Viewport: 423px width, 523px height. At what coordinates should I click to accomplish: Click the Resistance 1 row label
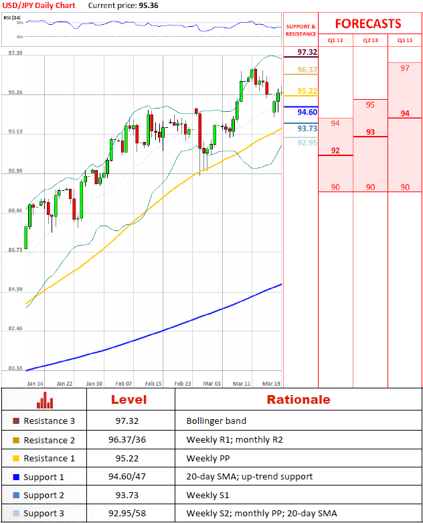click(50, 458)
